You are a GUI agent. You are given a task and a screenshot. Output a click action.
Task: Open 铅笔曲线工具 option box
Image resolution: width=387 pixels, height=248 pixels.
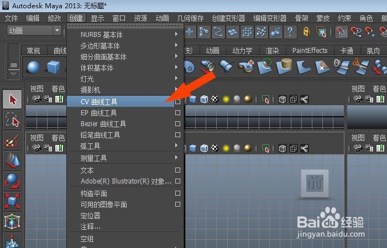177,135
